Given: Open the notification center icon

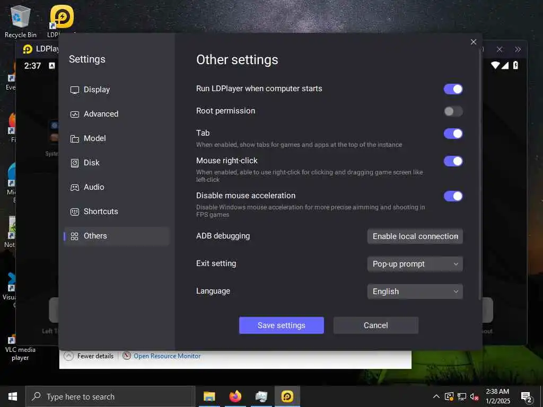Looking at the screenshot, I should click(x=526, y=397).
